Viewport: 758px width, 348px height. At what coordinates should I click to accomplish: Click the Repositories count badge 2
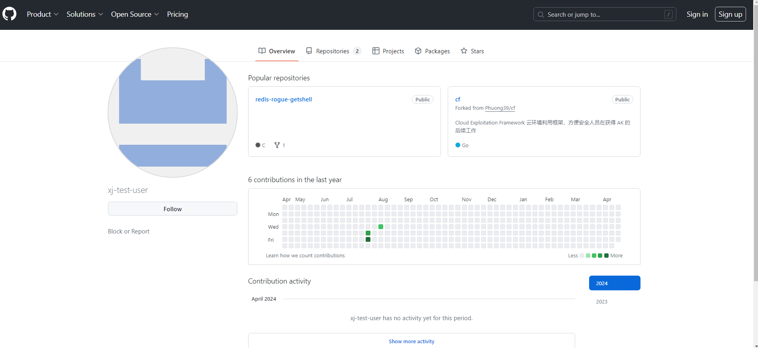tap(357, 51)
